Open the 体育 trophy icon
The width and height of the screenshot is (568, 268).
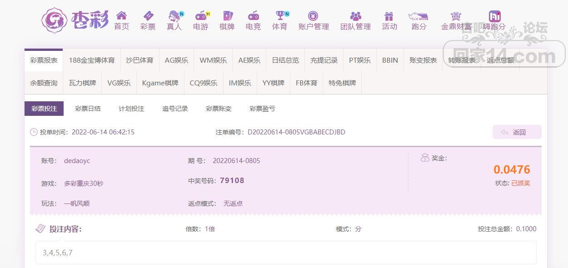click(x=280, y=16)
